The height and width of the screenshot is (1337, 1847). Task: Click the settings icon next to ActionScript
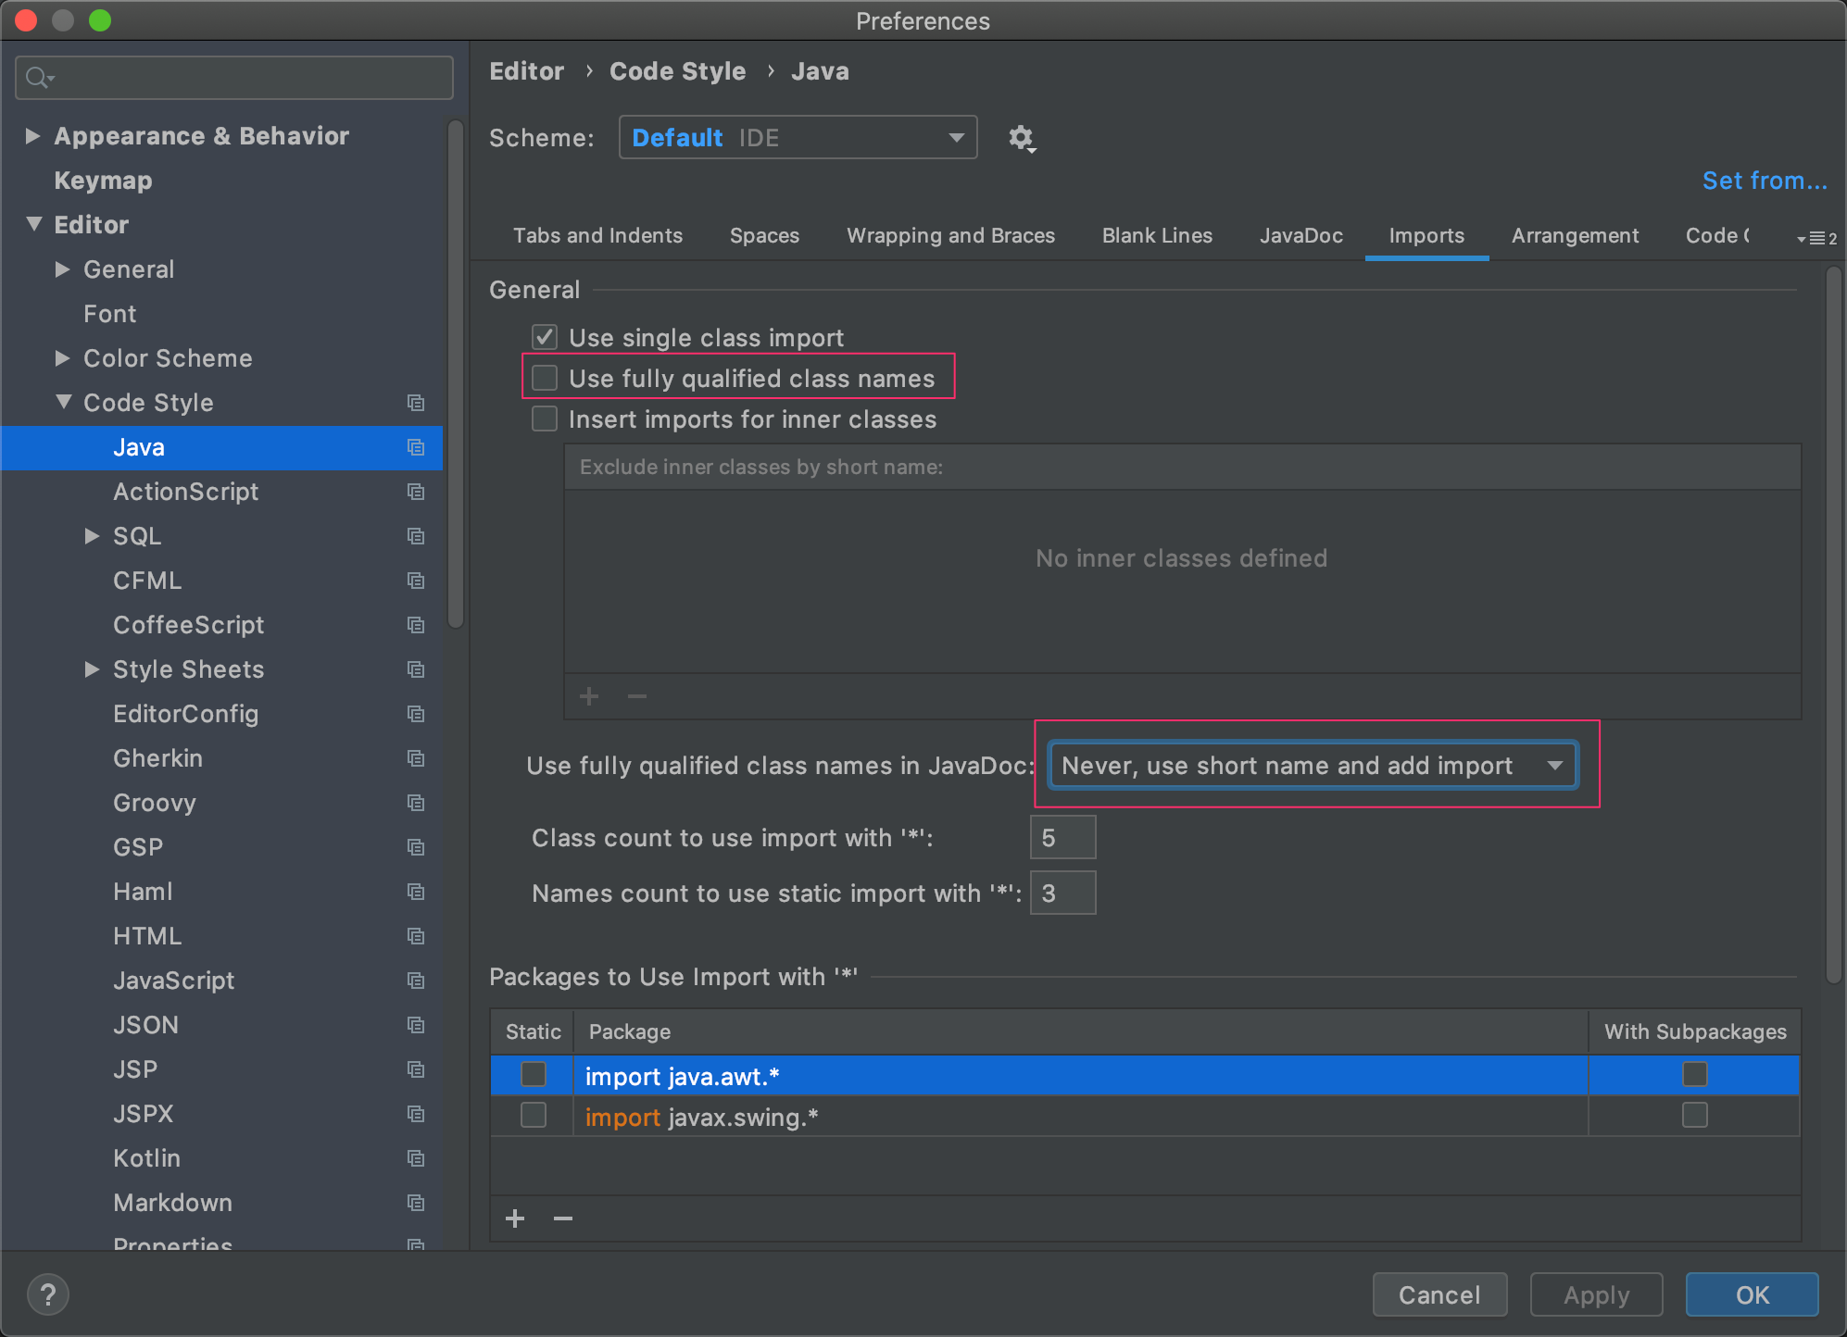(416, 492)
